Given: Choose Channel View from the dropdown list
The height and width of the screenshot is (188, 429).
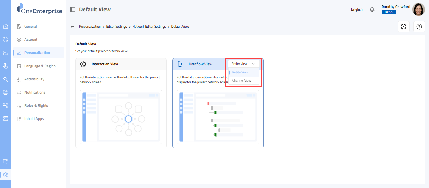Looking at the screenshot, I should [x=242, y=81].
